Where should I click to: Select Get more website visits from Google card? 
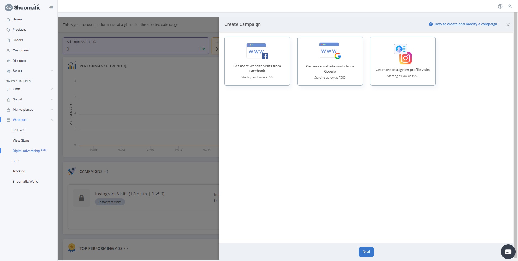pos(330,61)
